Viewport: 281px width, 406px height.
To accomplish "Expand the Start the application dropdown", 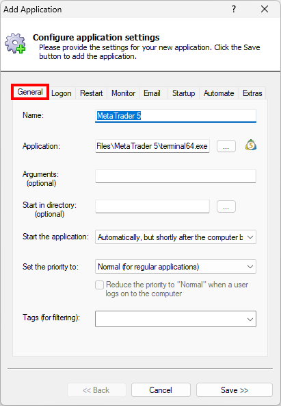I will point(176,237).
